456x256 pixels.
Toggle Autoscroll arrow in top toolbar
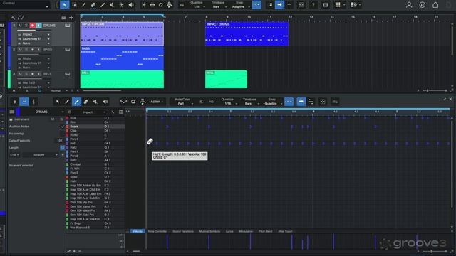click(x=279, y=5)
